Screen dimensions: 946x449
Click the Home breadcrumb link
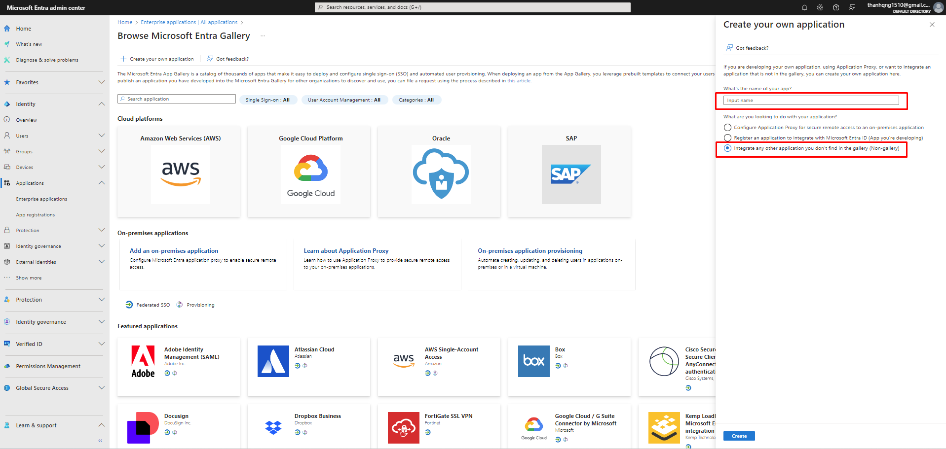[x=125, y=22]
